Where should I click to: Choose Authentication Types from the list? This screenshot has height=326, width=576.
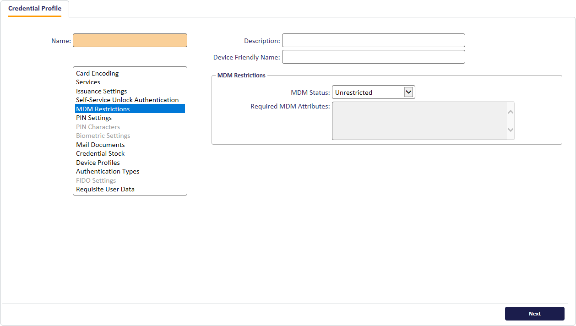(x=108, y=171)
